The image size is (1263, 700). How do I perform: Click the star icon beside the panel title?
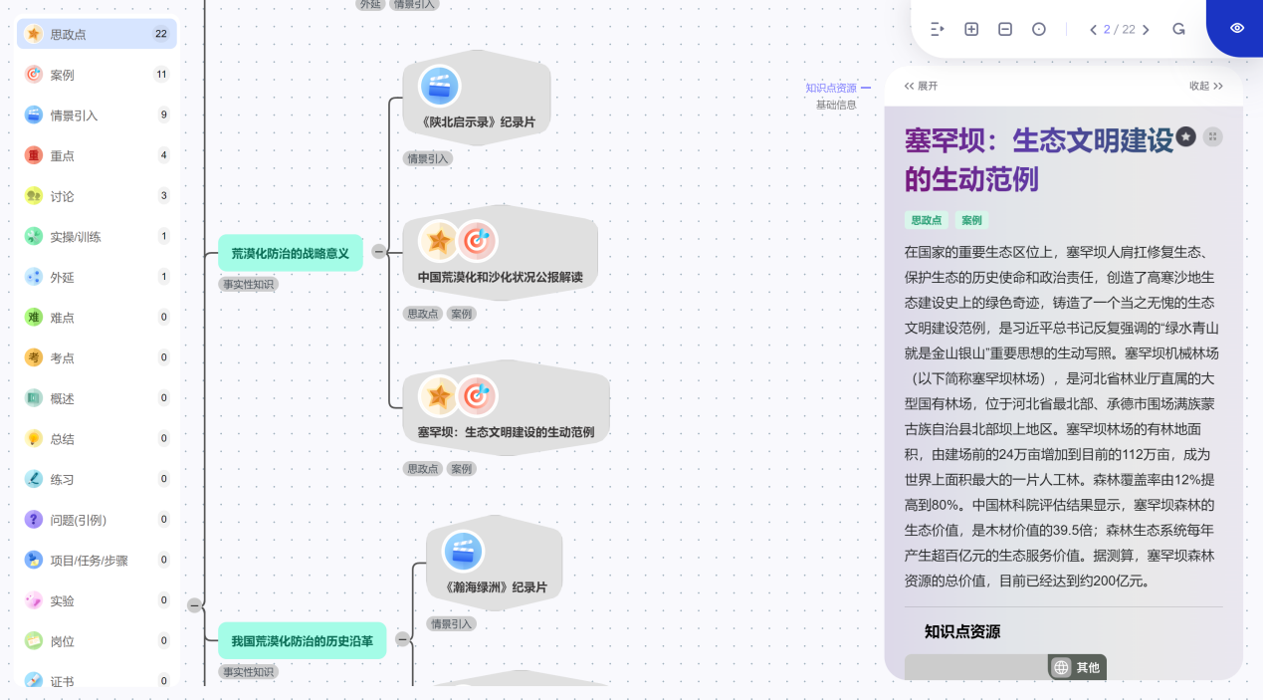pyautogui.click(x=1185, y=136)
